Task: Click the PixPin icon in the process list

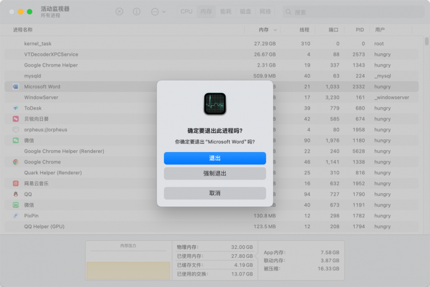Action: pos(15,215)
